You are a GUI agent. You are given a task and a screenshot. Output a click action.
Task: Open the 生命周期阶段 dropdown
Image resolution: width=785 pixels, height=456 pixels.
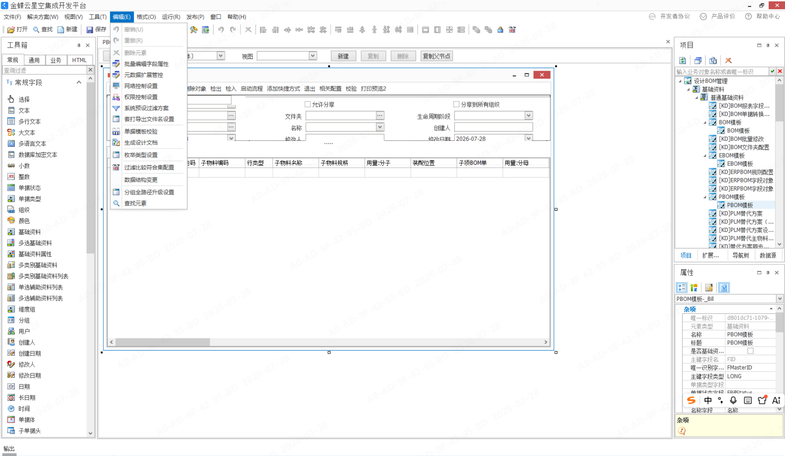(x=528, y=116)
